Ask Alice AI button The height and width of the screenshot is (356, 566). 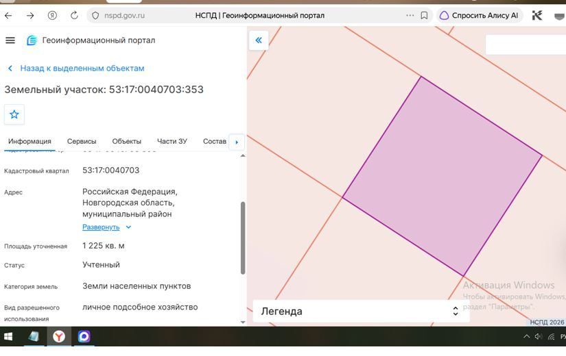[x=480, y=16]
